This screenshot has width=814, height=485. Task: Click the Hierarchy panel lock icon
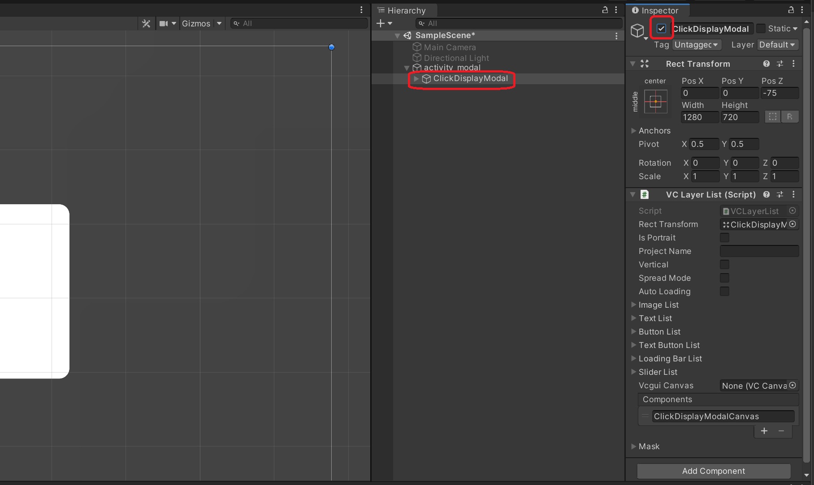[x=605, y=10]
